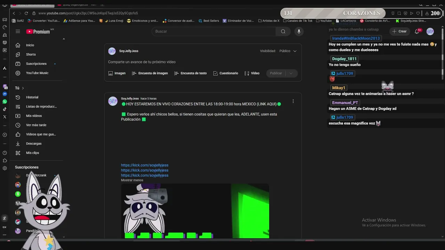Open Ver más tarde list
445x250 pixels.
[x=36, y=125]
